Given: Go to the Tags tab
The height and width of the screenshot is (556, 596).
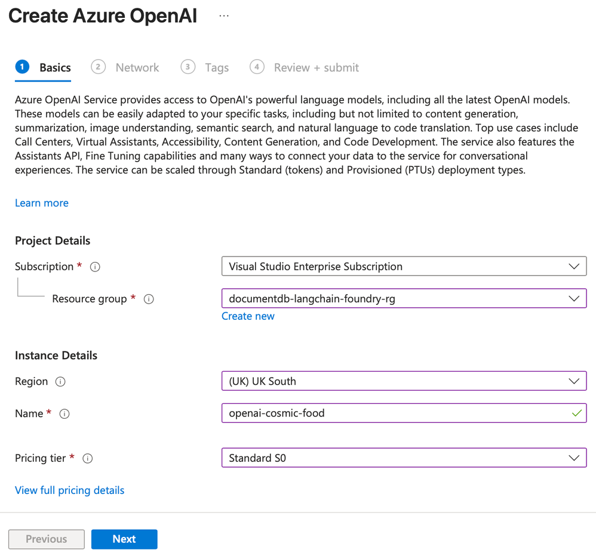Looking at the screenshot, I should tap(217, 68).
